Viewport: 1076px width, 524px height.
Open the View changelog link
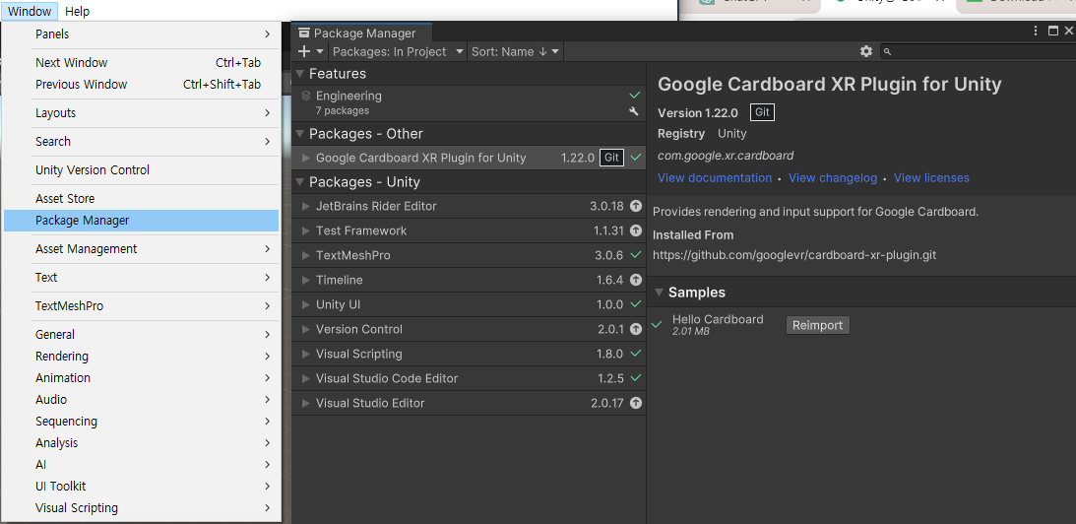pyautogui.click(x=833, y=178)
